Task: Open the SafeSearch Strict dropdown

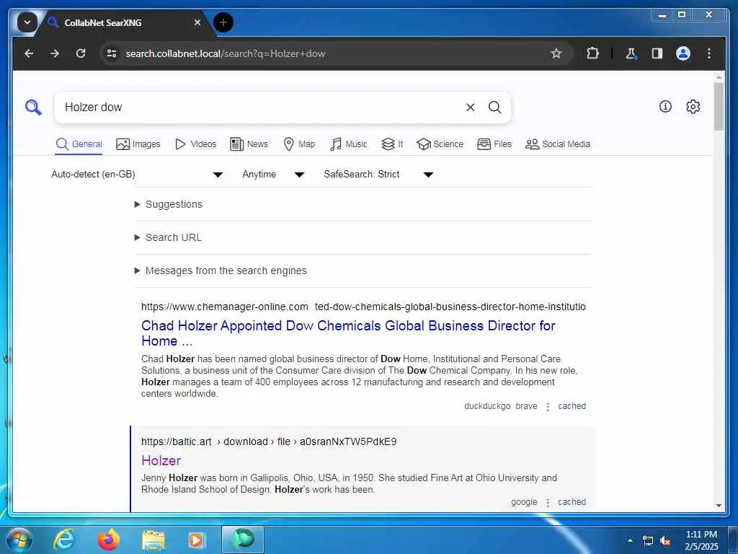Action: point(378,175)
